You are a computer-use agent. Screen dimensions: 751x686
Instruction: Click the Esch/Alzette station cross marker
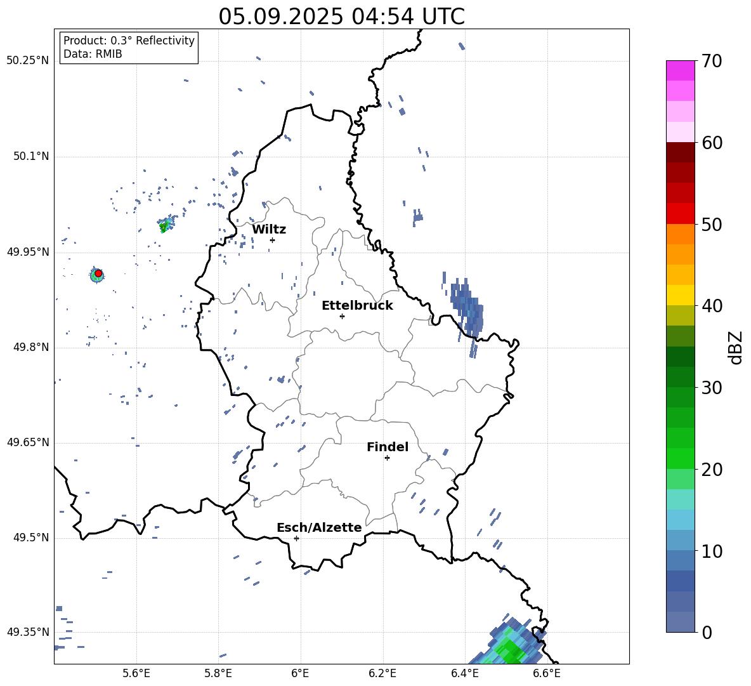tap(296, 538)
